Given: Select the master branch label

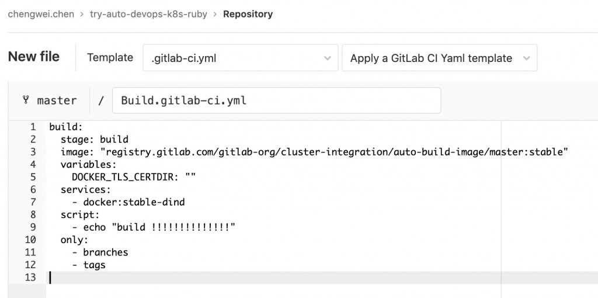Looking at the screenshot, I should coord(57,101).
